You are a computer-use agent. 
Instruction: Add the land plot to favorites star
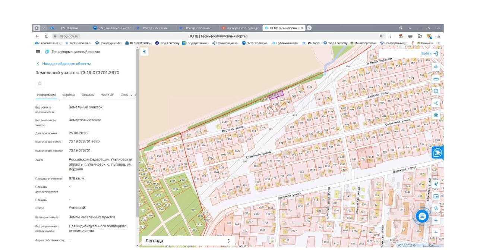coord(40,83)
